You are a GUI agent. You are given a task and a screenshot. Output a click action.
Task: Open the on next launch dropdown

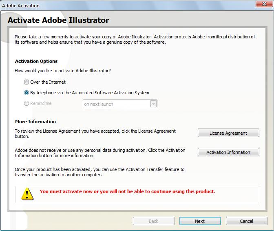pyautogui.click(x=120, y=104)
